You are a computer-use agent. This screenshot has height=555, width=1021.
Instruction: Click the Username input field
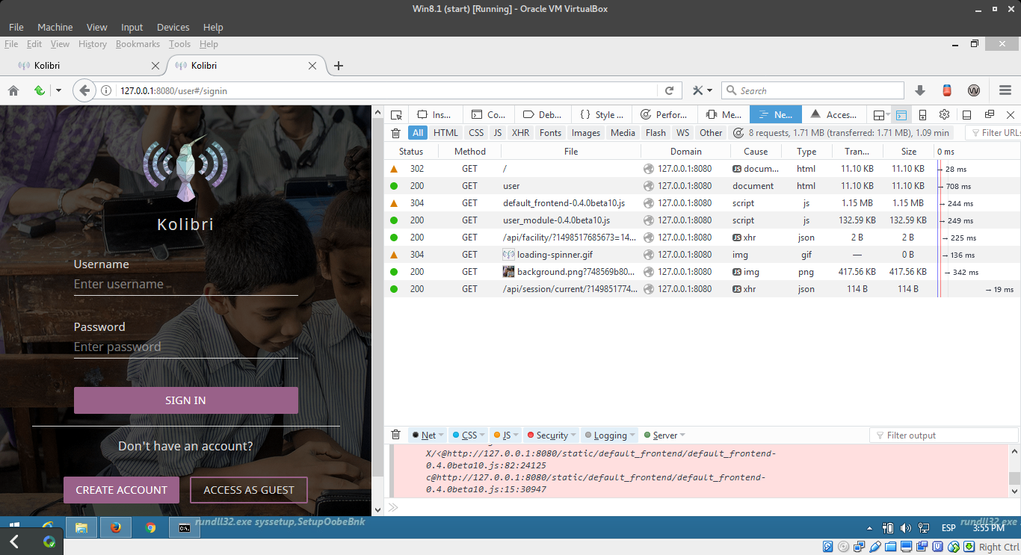pos(186,284)
